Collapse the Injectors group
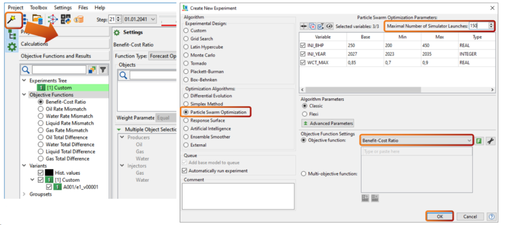This screenshot has height=225, width=506. point(122,165)
